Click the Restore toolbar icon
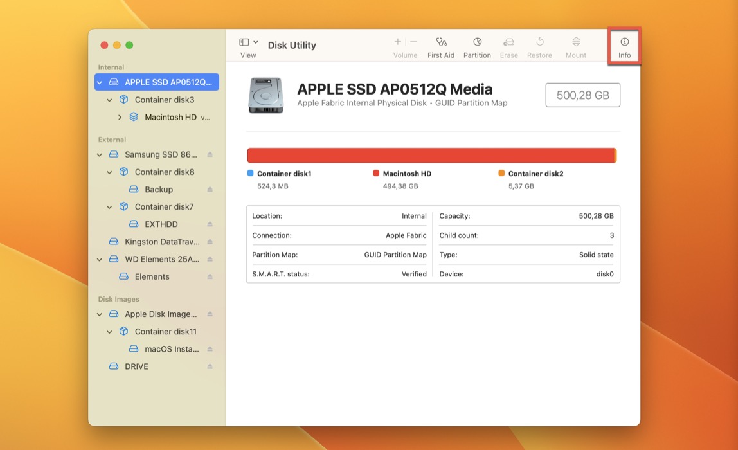This screenshot has height=450, width=738. tap(539, 45)
